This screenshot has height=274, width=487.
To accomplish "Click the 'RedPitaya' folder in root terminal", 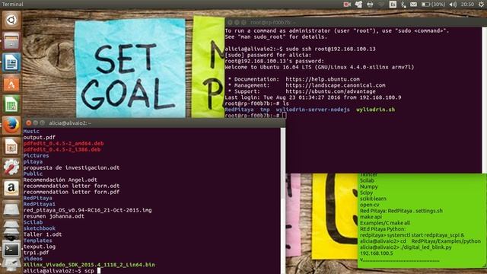I will tap(239, 110).
